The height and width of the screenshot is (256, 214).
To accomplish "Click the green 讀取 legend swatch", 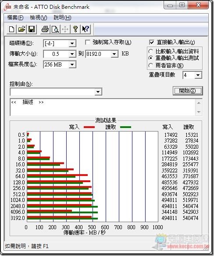I will [125, 127].
